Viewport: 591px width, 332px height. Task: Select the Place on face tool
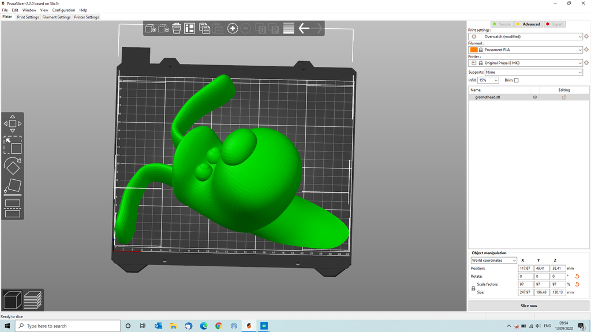[x=13, y=187]
